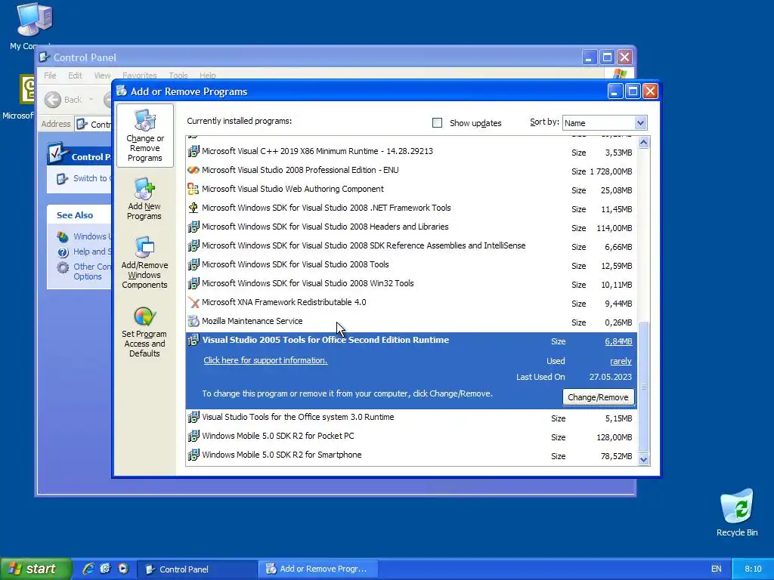The image size is (774, 580).
Task: Click the Windows start button
Action: click(36, 569)
